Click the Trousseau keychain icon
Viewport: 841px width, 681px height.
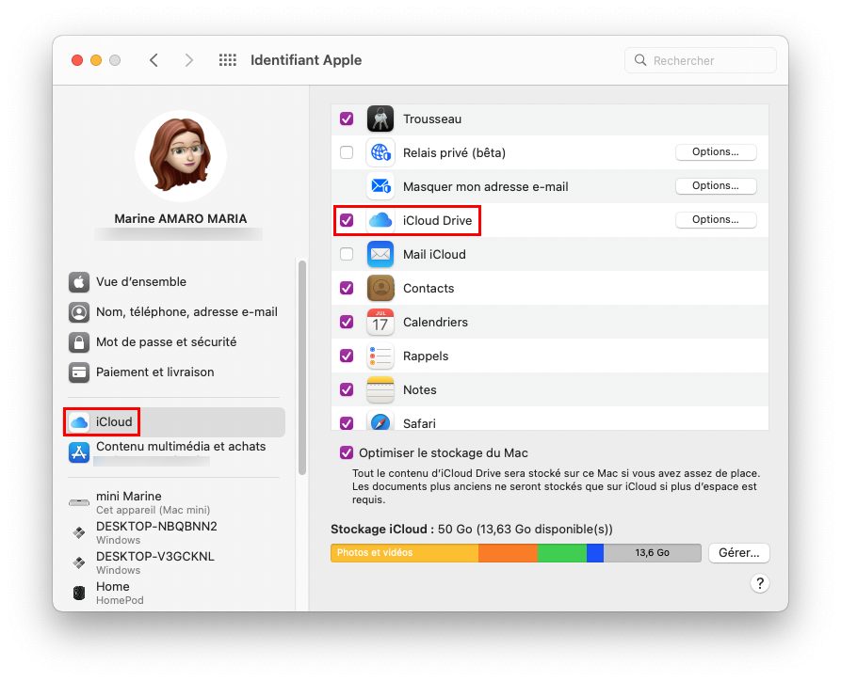(380, 119)
